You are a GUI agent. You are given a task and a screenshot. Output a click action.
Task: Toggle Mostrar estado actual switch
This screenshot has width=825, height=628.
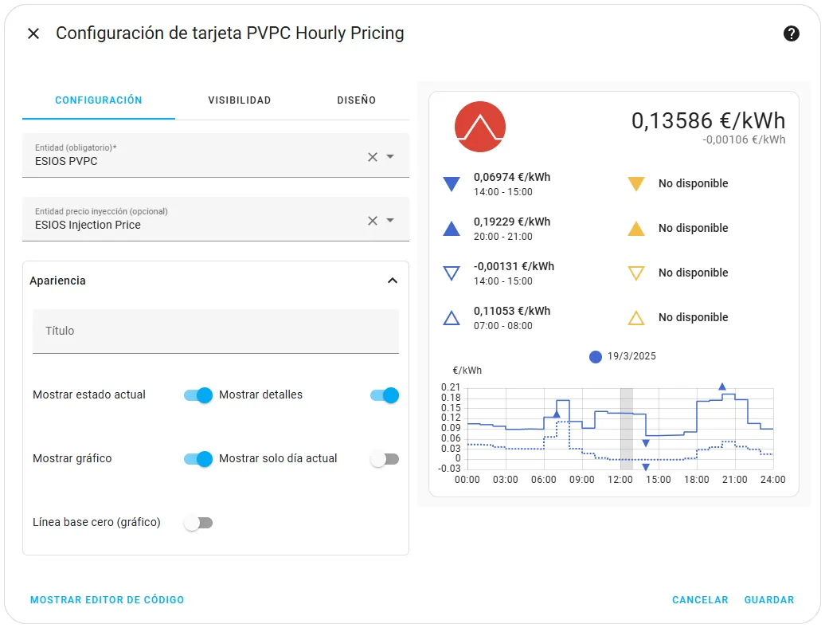(197, 394)
